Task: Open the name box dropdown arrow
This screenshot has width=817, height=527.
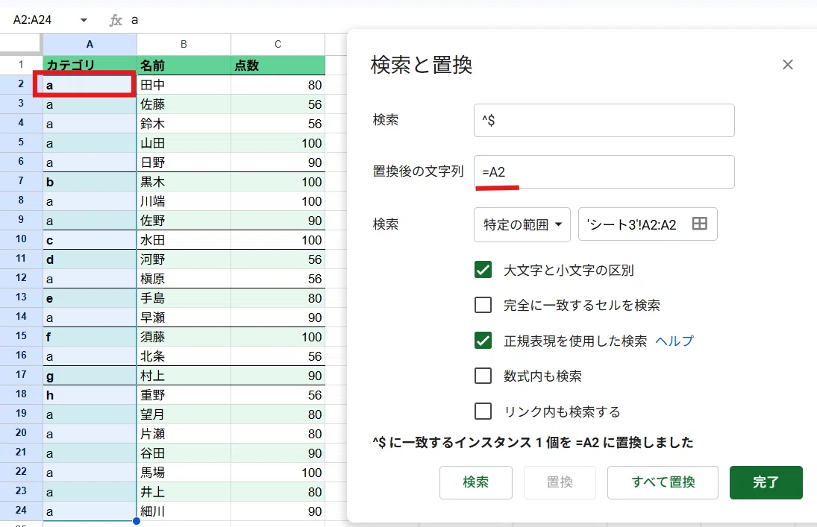Action: [84, 20]
